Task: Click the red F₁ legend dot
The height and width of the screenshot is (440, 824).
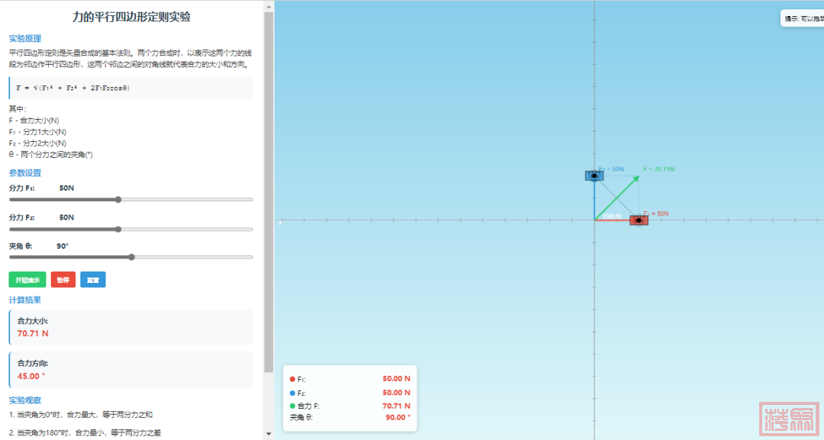Action: (x=292, y=379)
